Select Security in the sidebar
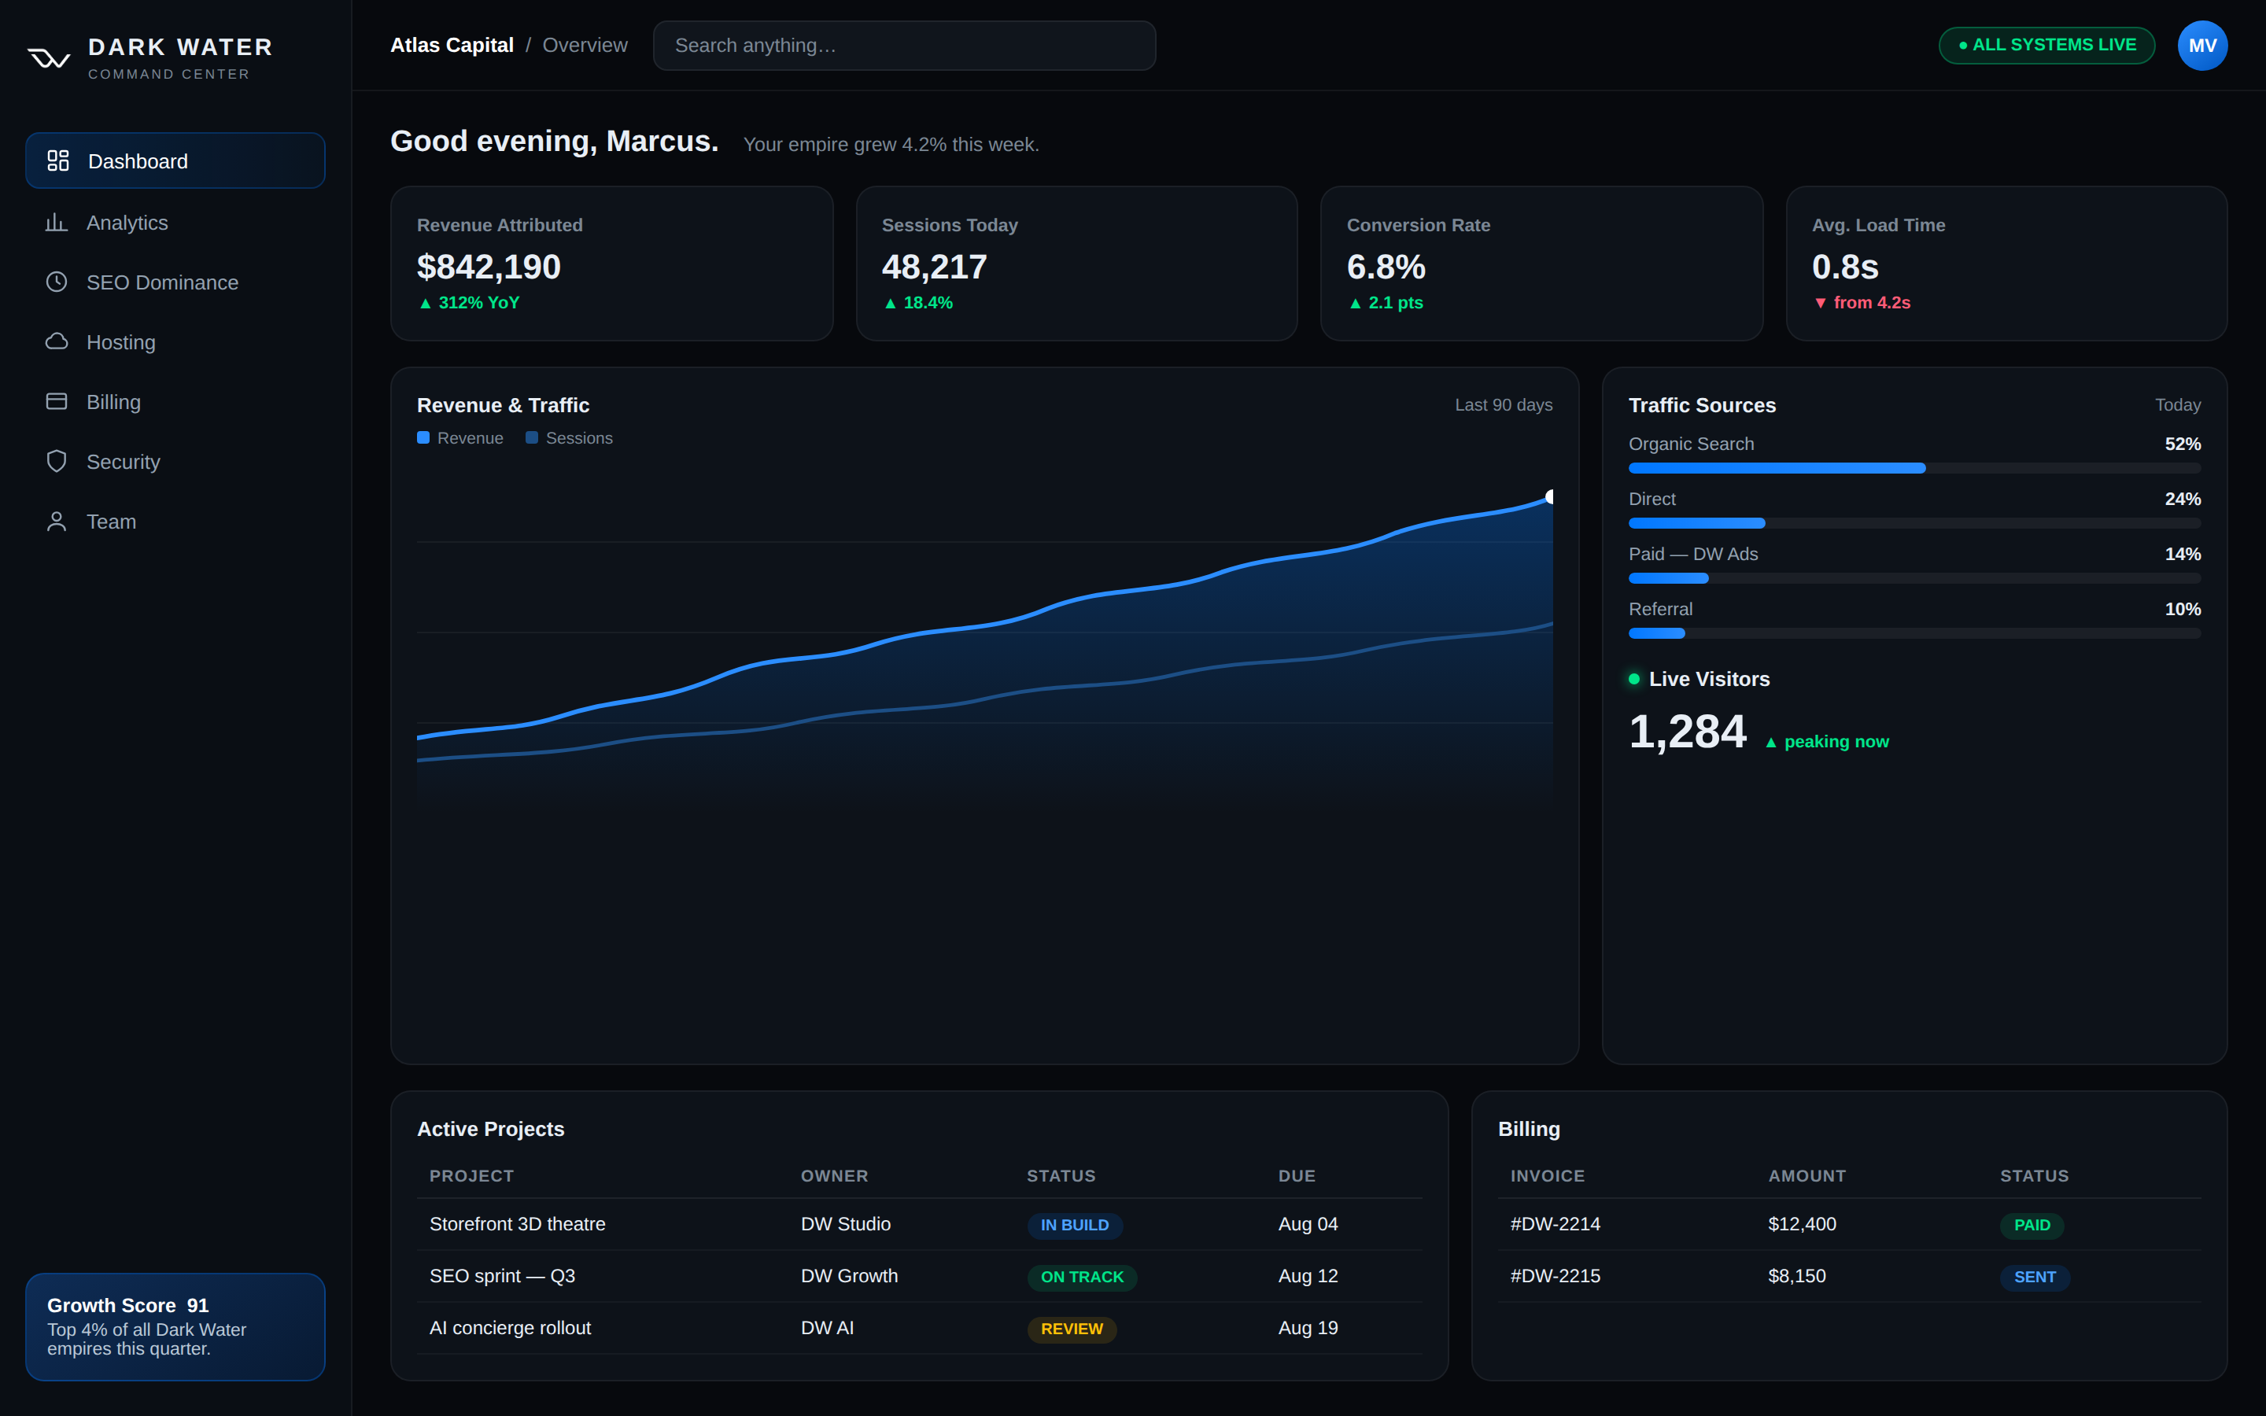2266x1416 pixels. click(x=175, y=462)
